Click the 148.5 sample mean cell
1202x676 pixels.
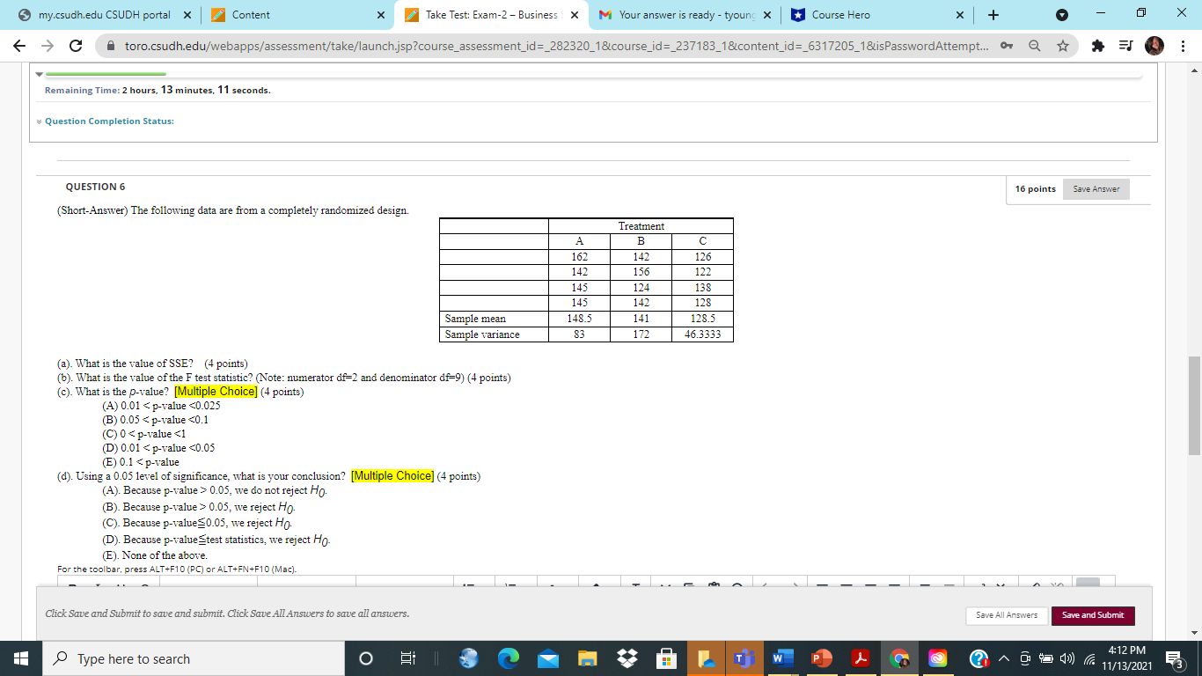coord(580,319)
